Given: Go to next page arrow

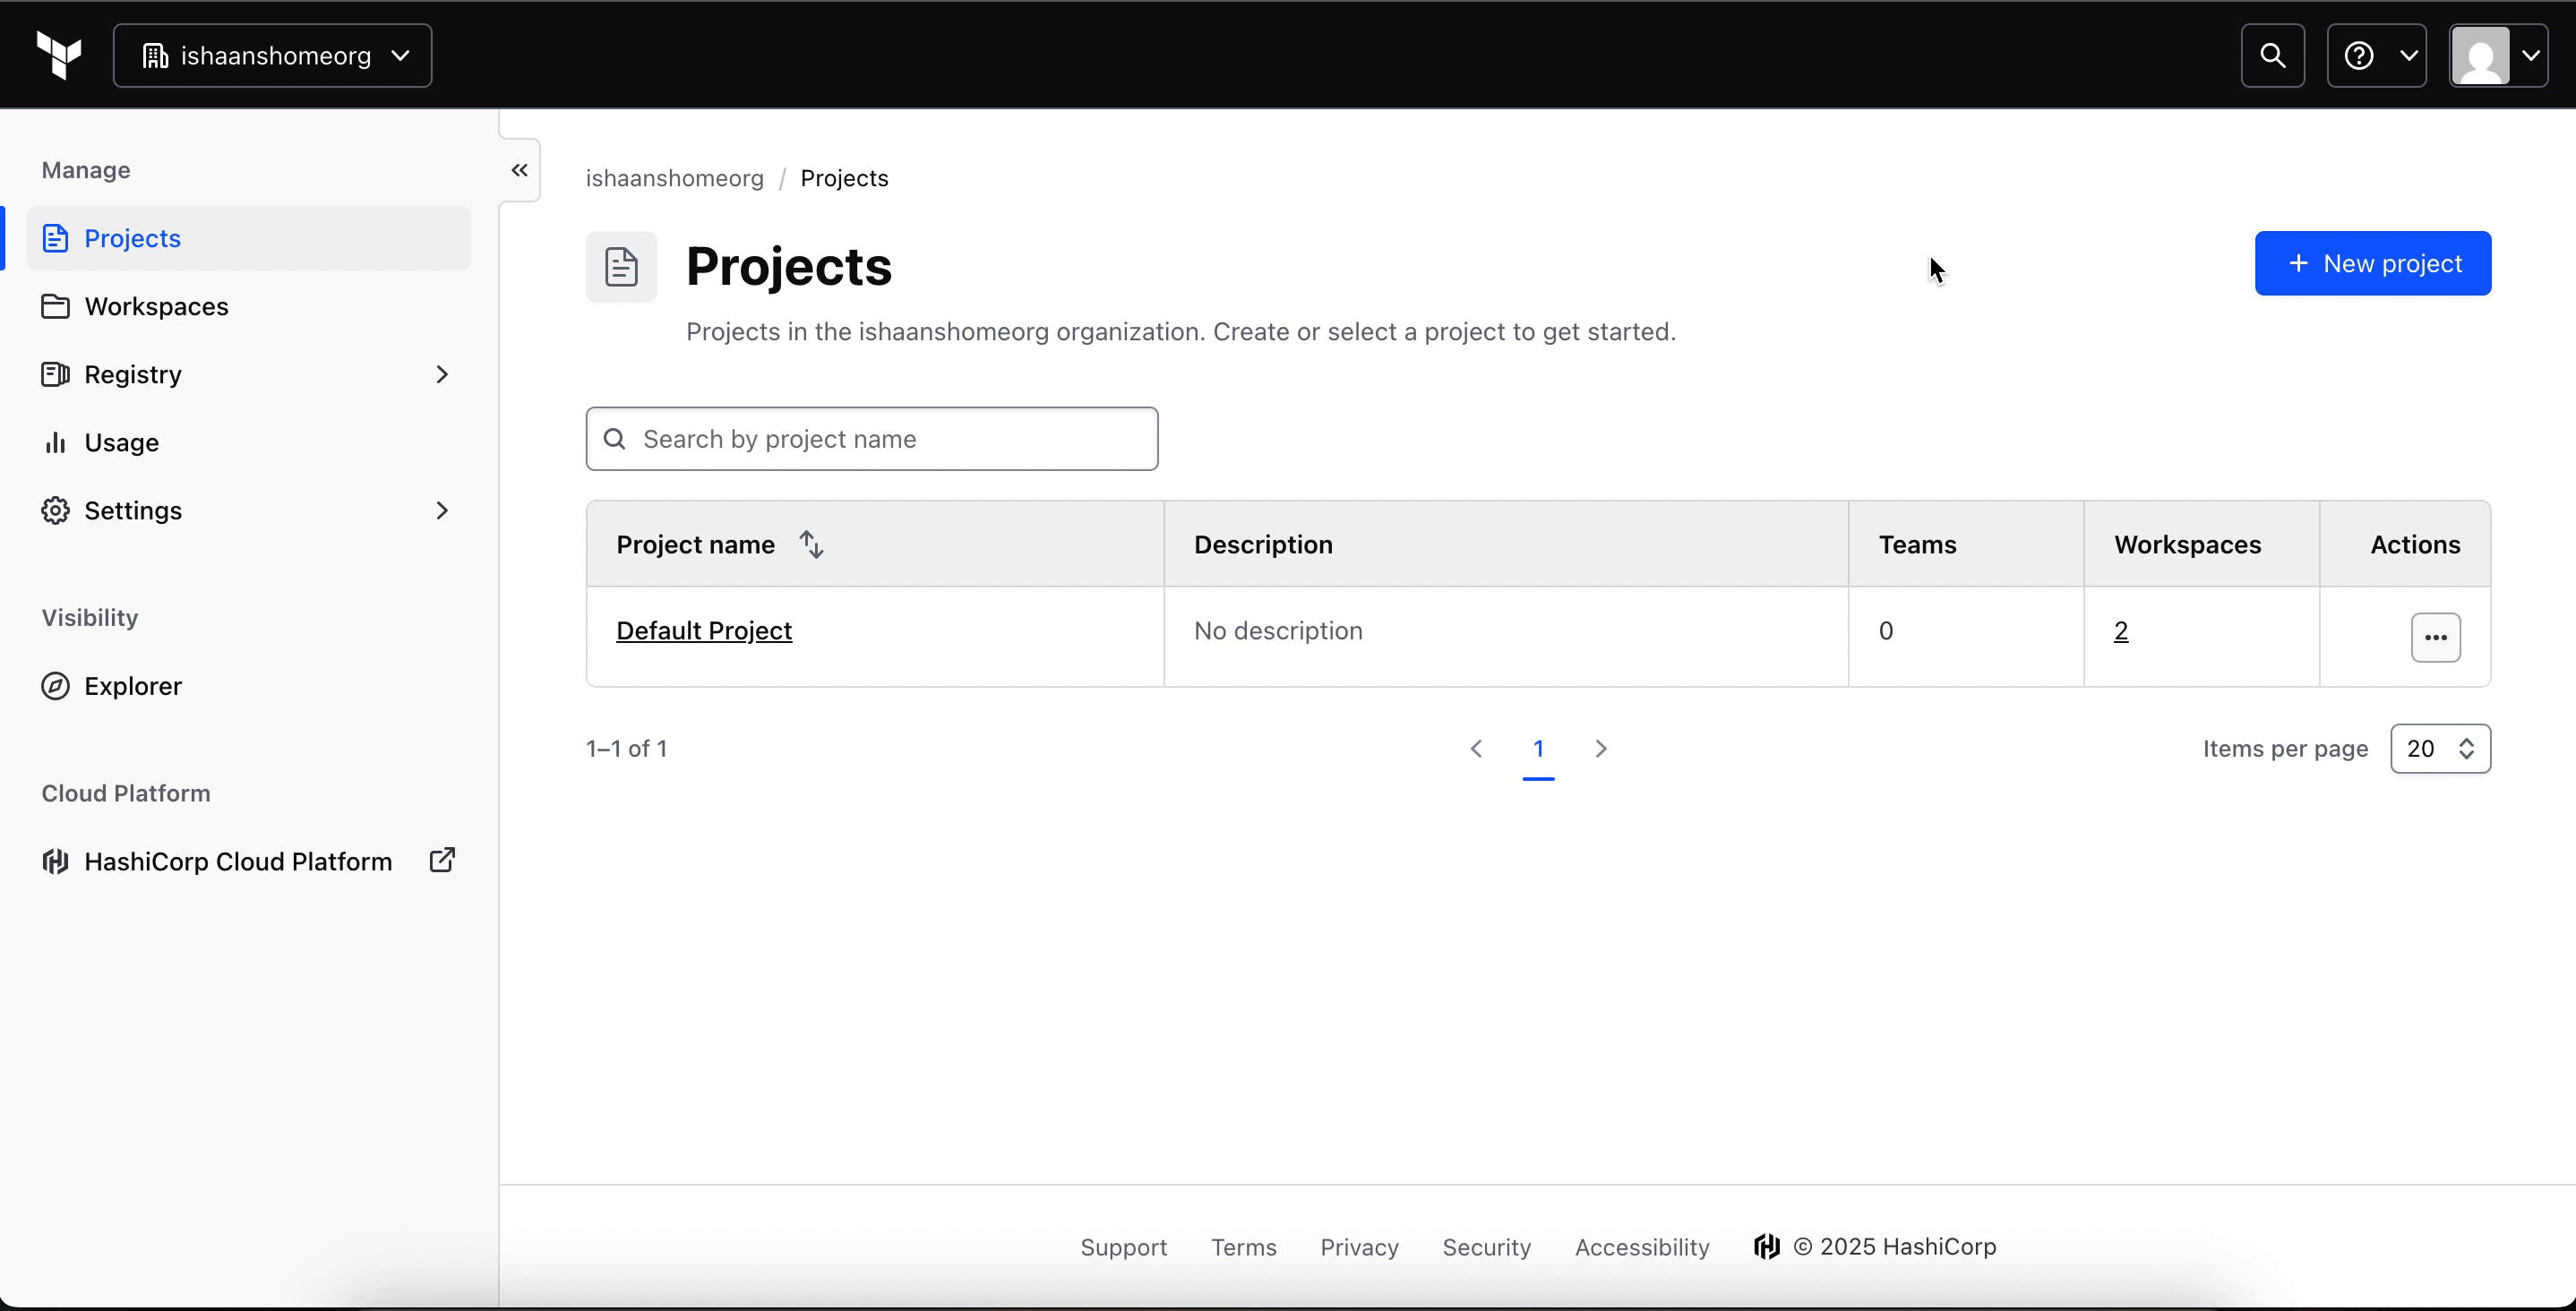Looking at the screenshot, I should [x=1600, y=749].
